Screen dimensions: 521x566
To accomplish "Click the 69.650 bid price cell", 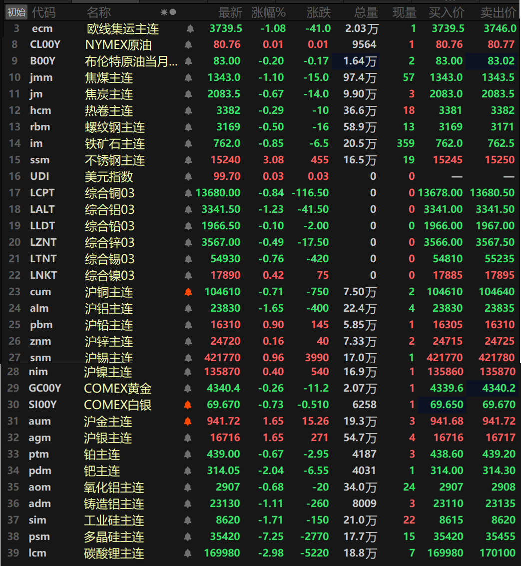I will 442,405.
